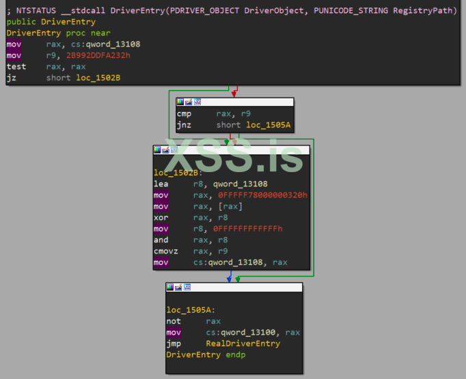Click the edit icon on the loc_1505A node
466x379 pixels.
pyautogui.click(x=178, y=287)
